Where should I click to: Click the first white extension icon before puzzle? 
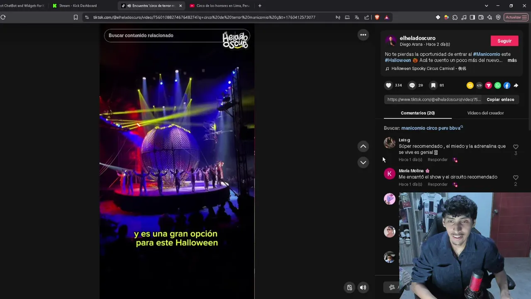coord(438,17)
